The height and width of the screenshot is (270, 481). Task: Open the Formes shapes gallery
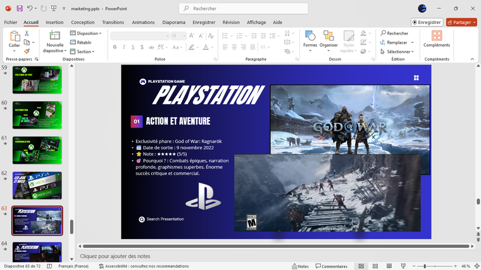[x=310, y=38]
